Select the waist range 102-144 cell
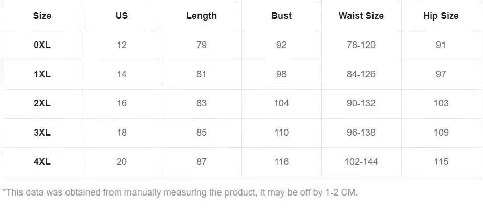The width and height of the screenshot is (483, 217). [361, 162]
